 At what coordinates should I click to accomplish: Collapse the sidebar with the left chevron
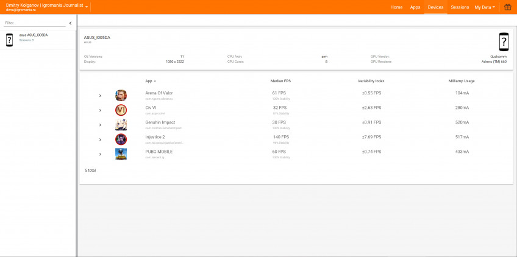pos(70,23)
